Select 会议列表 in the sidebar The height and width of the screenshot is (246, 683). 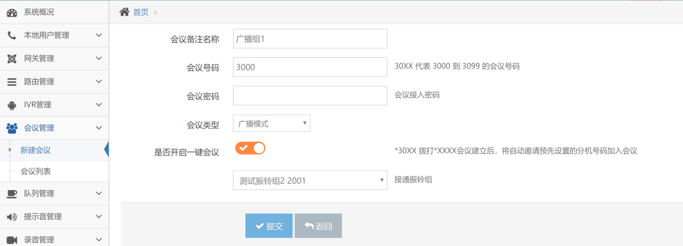(36, 171)
